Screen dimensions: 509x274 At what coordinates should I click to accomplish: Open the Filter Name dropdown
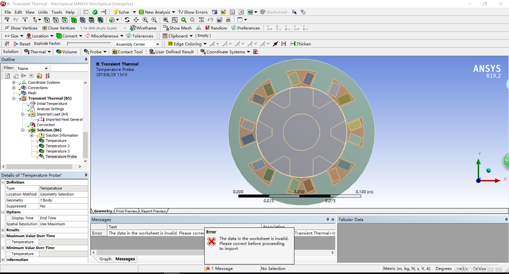coord(46,68)
